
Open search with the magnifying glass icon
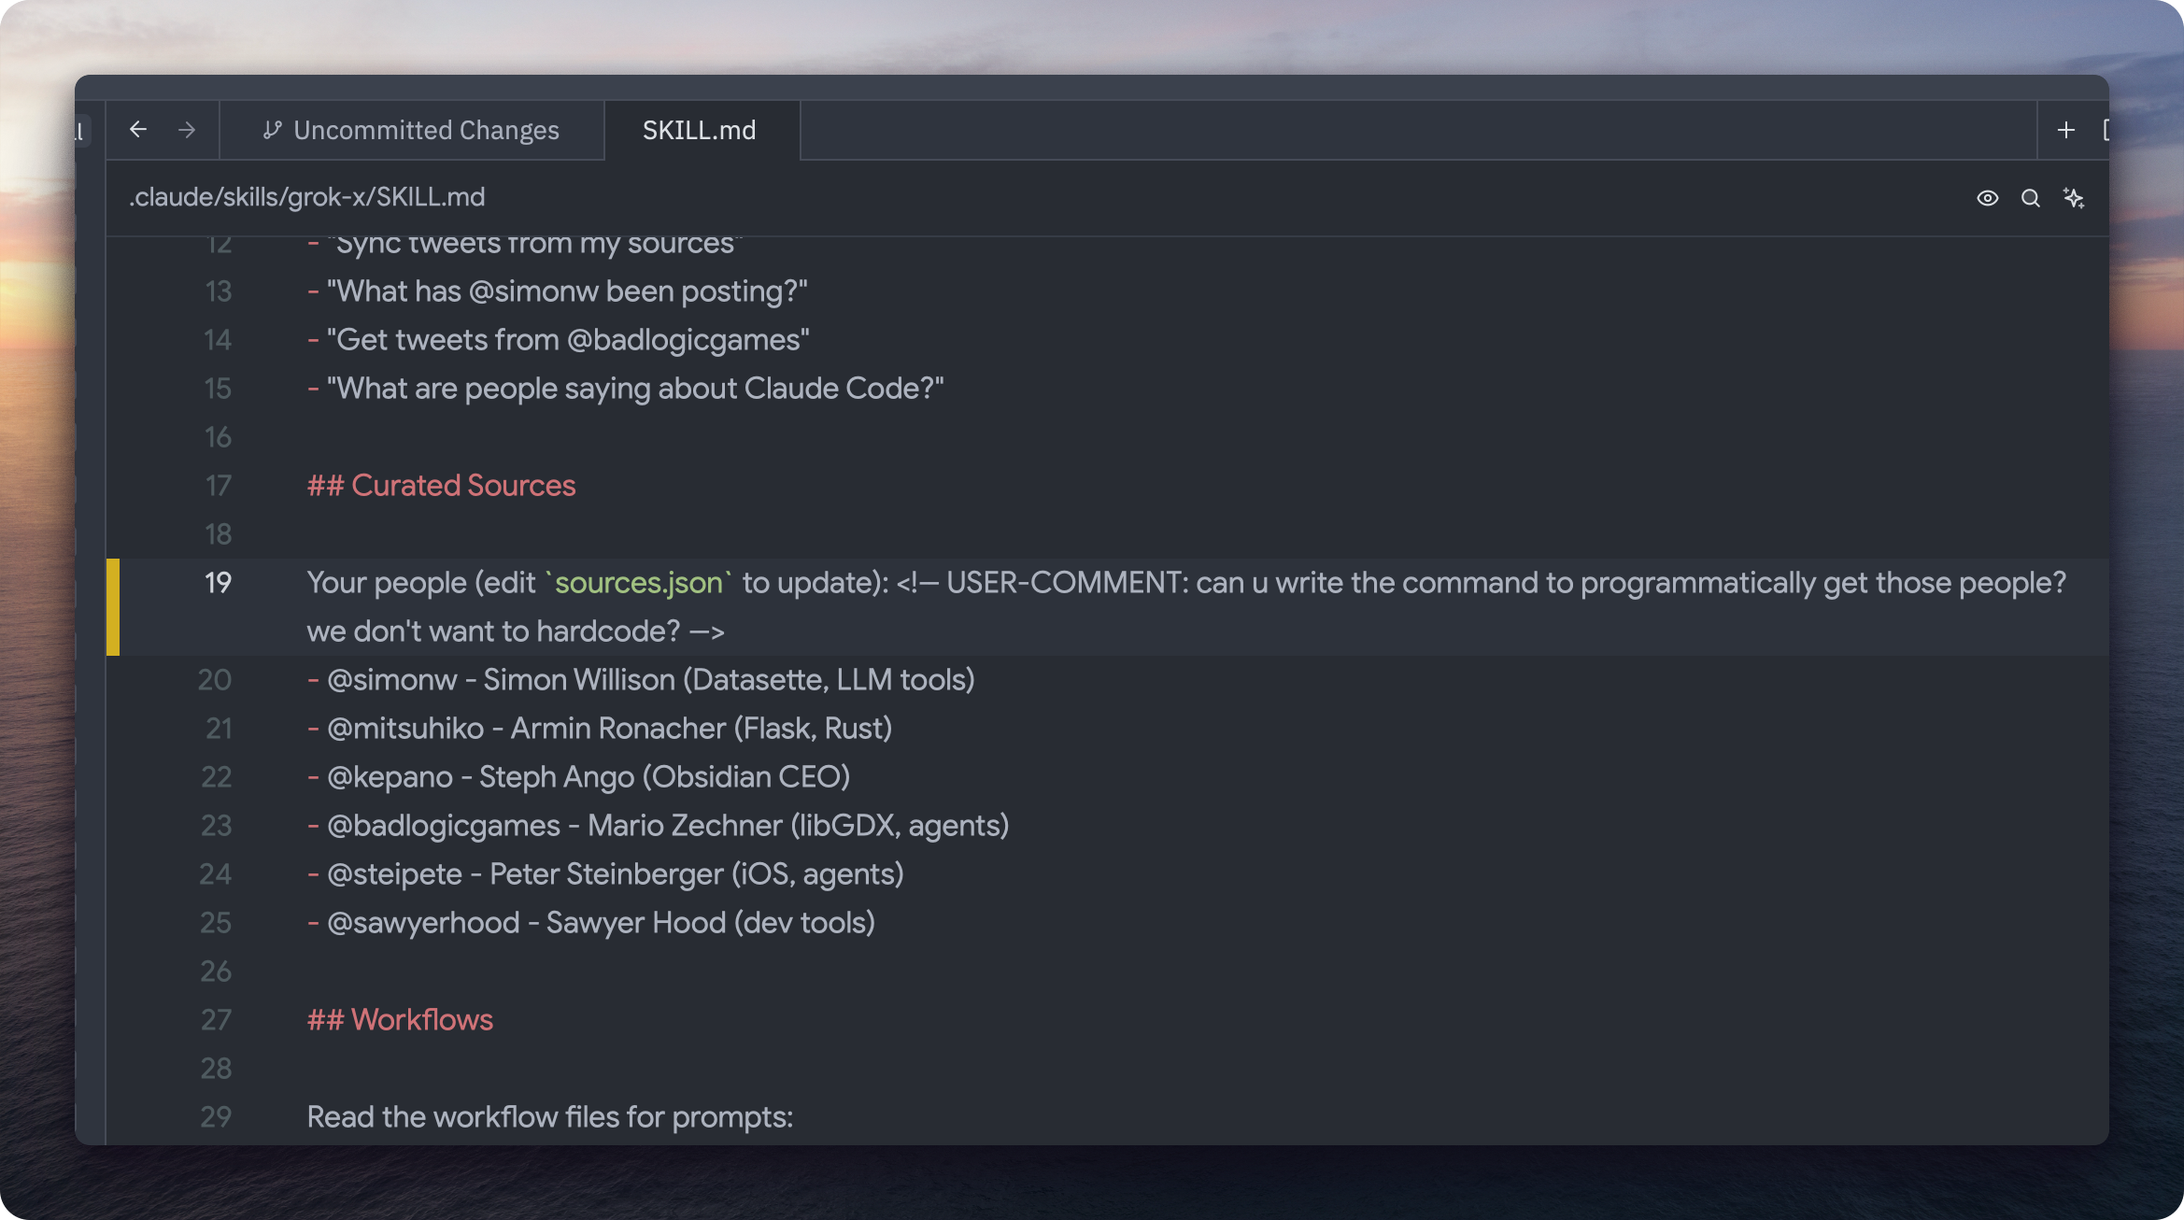(x=2030, y=198)
